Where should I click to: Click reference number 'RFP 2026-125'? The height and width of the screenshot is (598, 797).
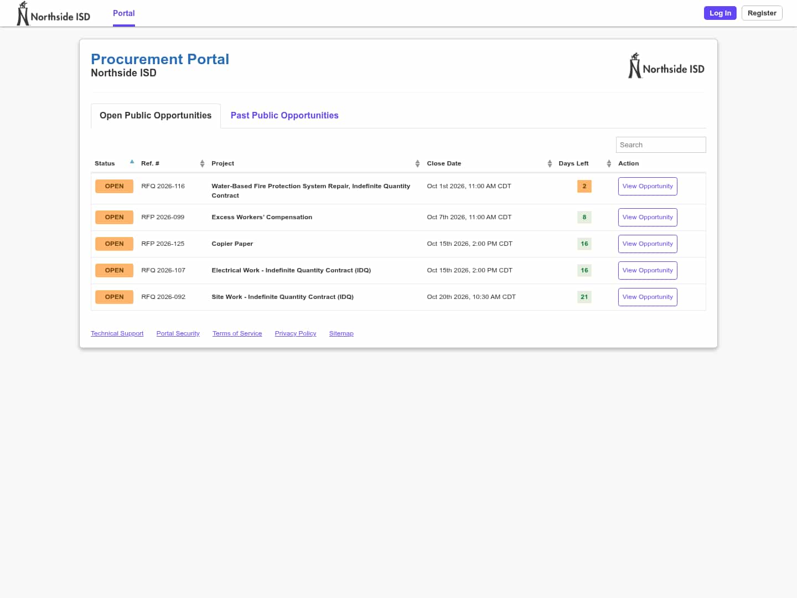point(163,244)
